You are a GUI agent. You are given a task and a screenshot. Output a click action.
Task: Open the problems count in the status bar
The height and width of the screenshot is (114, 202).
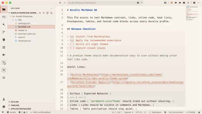[x=23, y=112]
